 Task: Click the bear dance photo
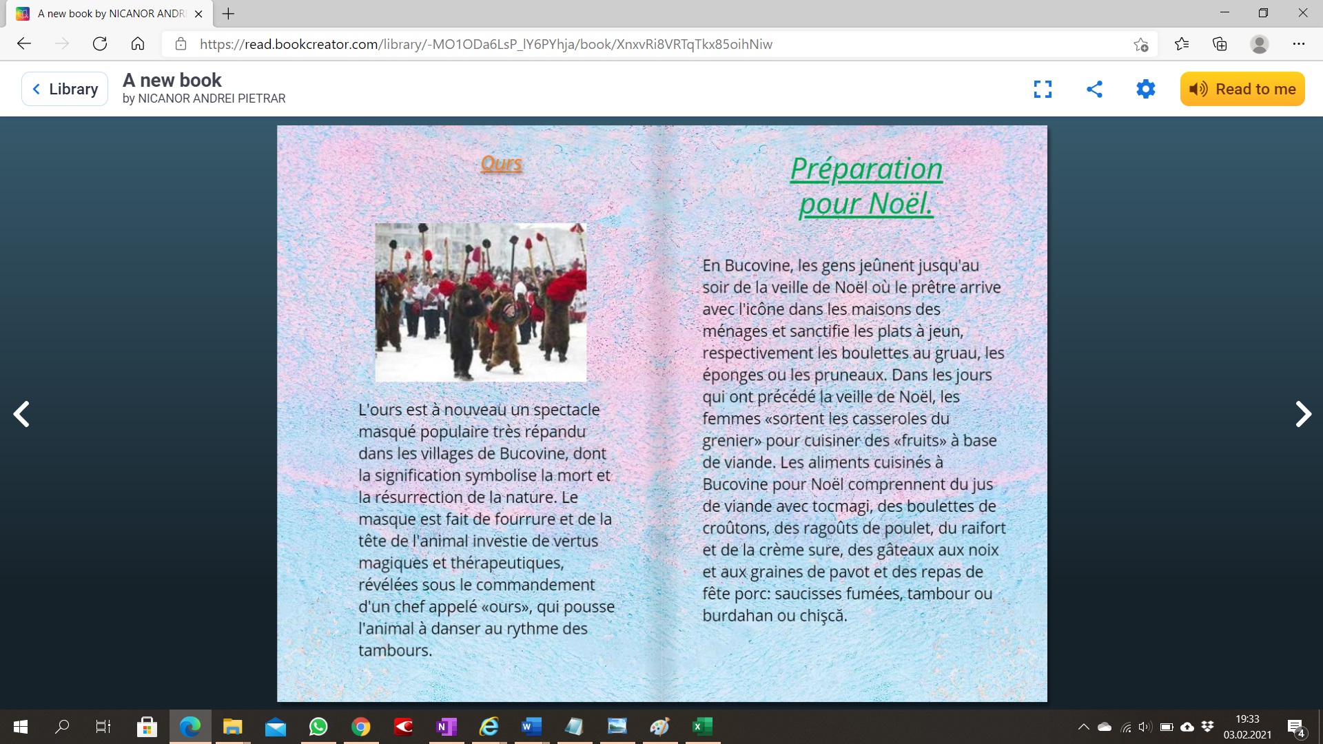pos(480,302)
